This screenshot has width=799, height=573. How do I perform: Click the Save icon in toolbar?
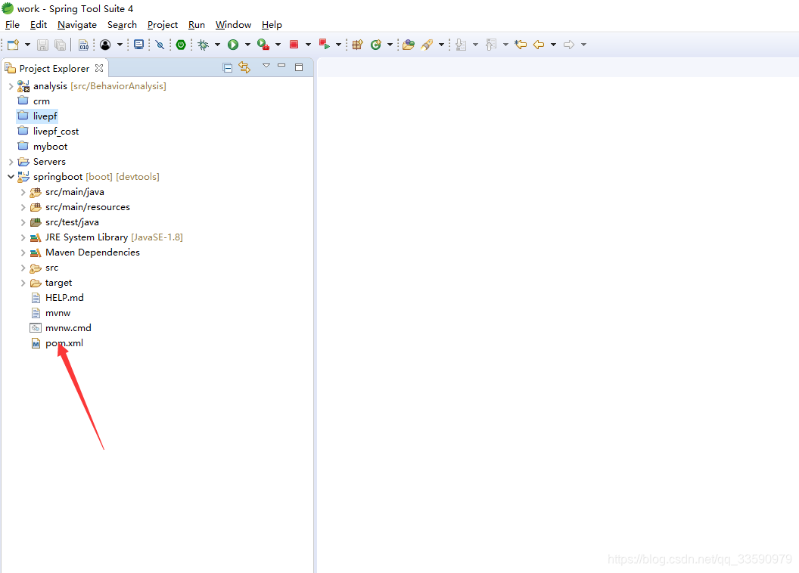(43, 45)
